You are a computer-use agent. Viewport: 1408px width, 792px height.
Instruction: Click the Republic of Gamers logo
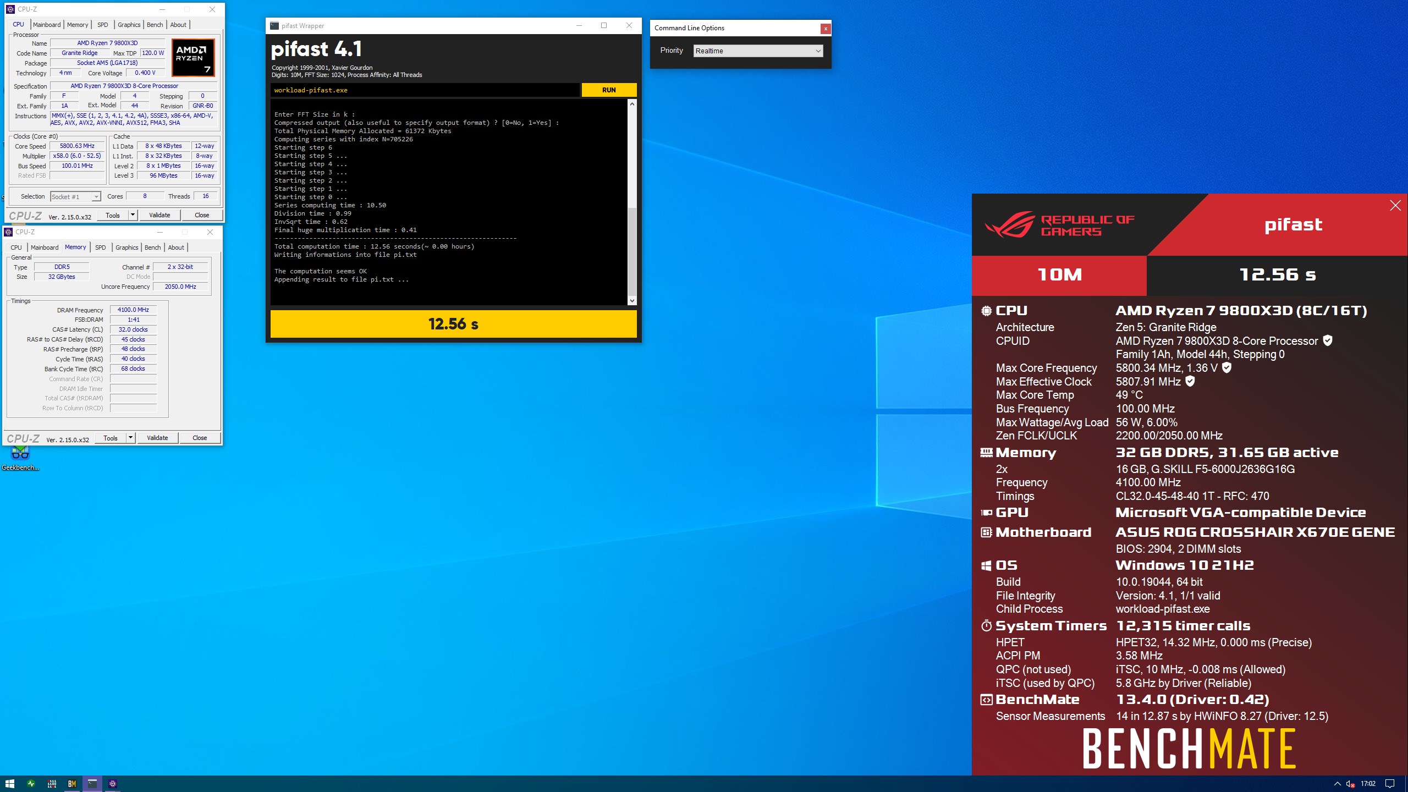[1059, 224]
